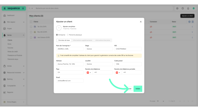The image size is (198, 111).
Task: Open the three-dot menu for Ter SA row
Action: [x=192, y=27]
